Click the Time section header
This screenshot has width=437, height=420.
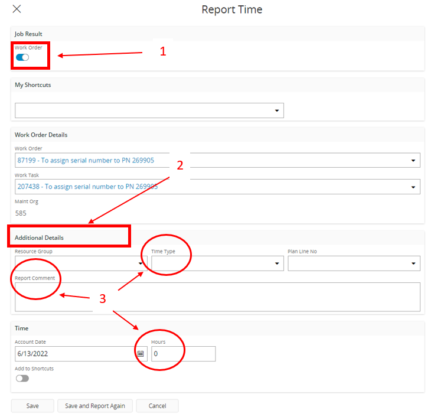[x=21, y=328]
